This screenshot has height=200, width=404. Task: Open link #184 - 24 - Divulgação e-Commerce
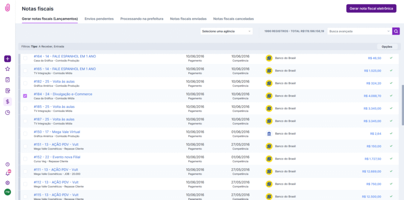pos(63,94)
